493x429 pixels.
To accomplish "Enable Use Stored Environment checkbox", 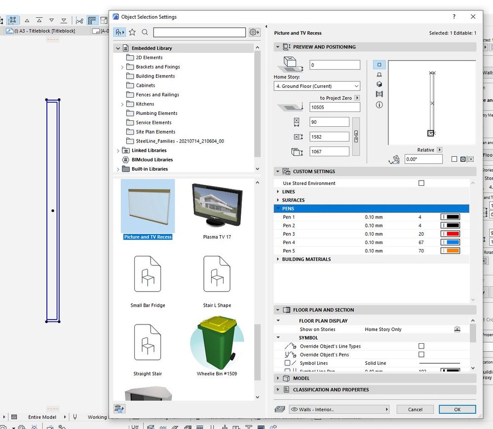I will [x=421, y=183].
